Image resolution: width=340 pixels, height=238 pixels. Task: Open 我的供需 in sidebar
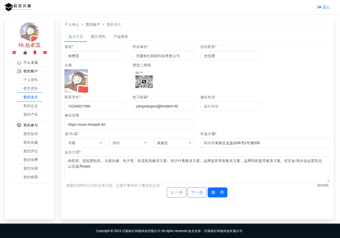[x=30, y=160]
